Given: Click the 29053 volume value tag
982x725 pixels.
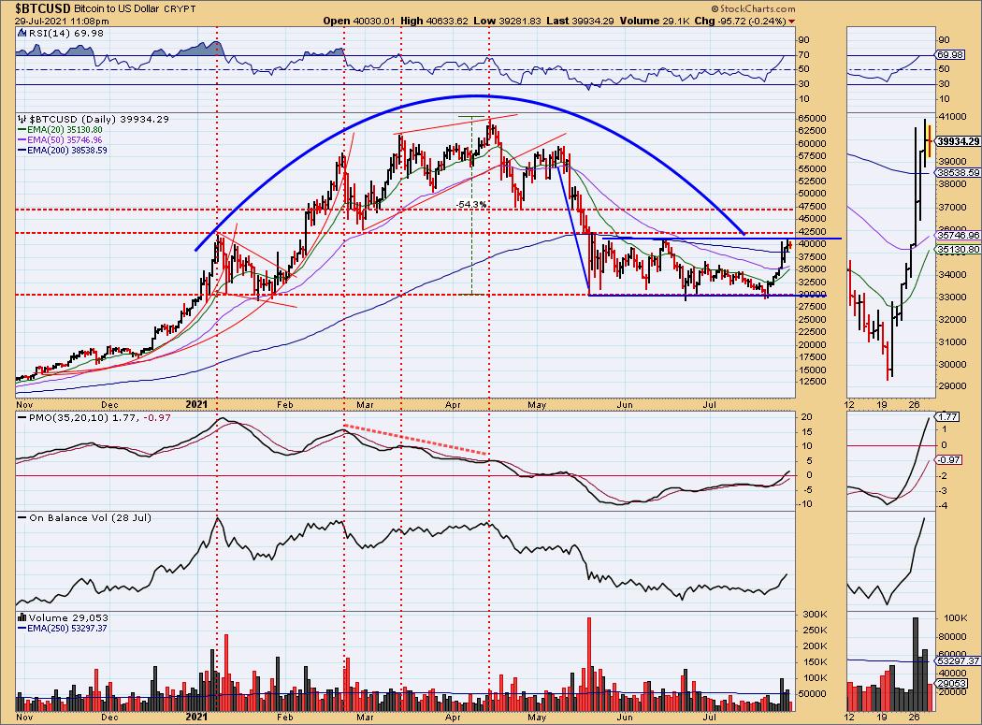Looking at the screenshot, I should tap(953, 683).
